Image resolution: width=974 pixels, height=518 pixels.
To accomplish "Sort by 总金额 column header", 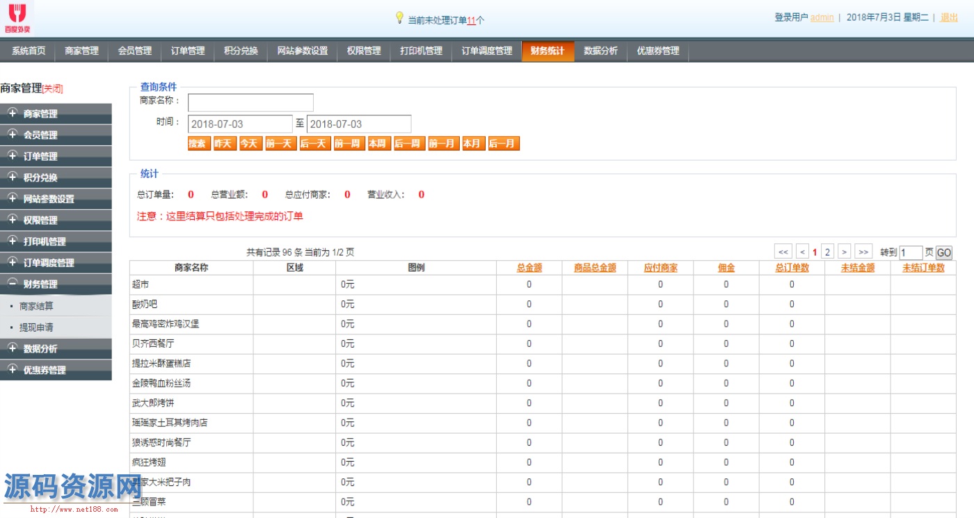I will [529, 268].
